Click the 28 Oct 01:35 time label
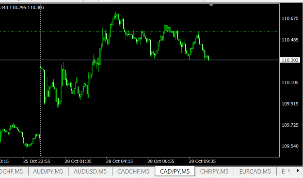303x178 pixels. pyautogui.click(x=78, y=161)
